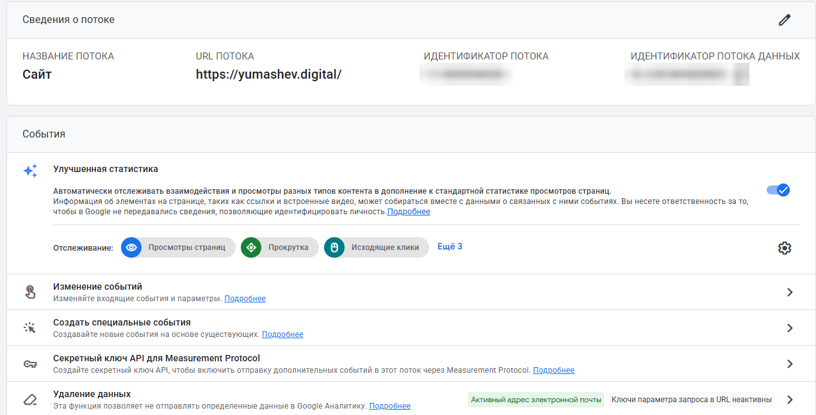Click the Сведения о потоке header title

(x=69, y=20)
